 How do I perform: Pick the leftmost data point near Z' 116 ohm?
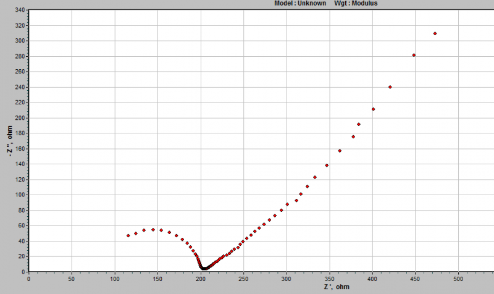pyautogui.click(x=128, y=236)
